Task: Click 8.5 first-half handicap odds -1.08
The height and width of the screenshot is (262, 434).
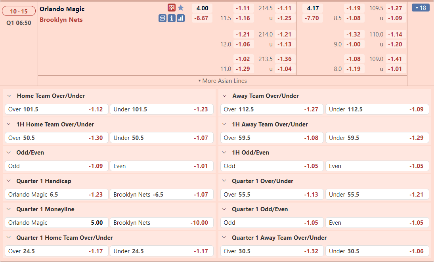Action: (354, 18)
